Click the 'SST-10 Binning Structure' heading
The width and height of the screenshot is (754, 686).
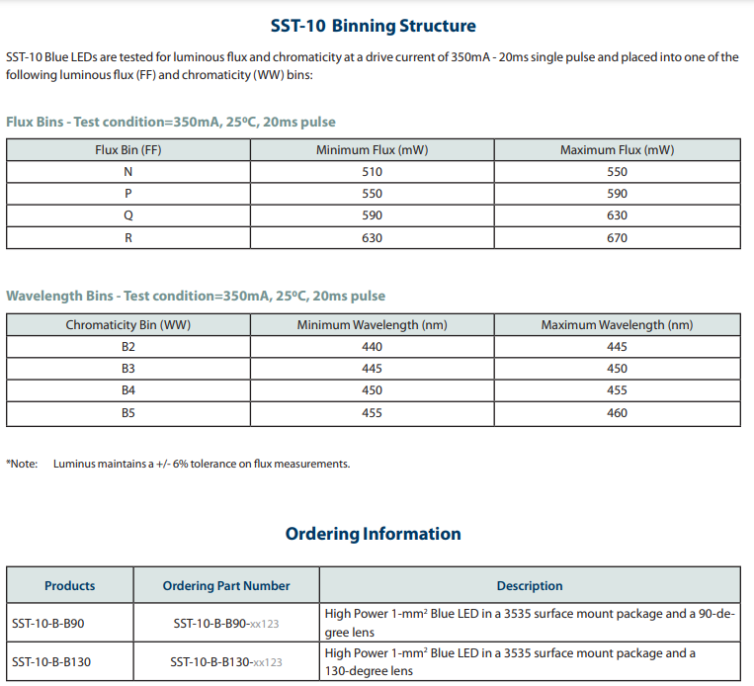(374, 26)
